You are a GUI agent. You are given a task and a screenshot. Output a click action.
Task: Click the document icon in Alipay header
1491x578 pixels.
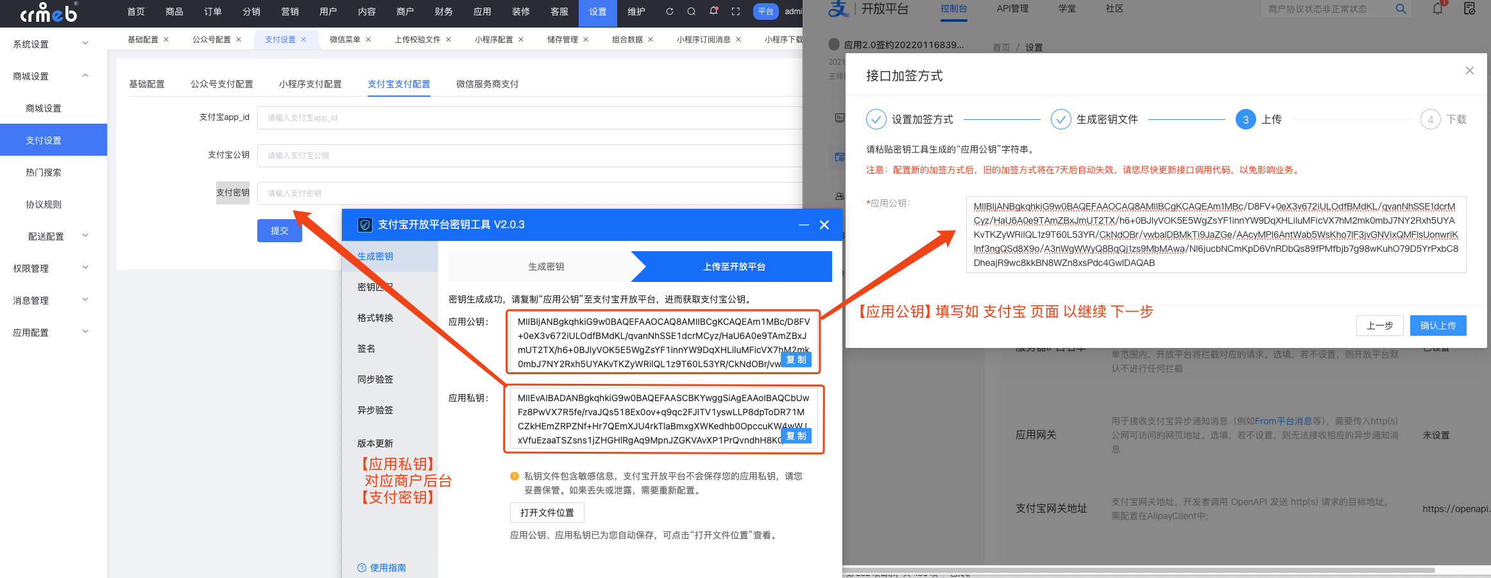(x=1470, y=8)
